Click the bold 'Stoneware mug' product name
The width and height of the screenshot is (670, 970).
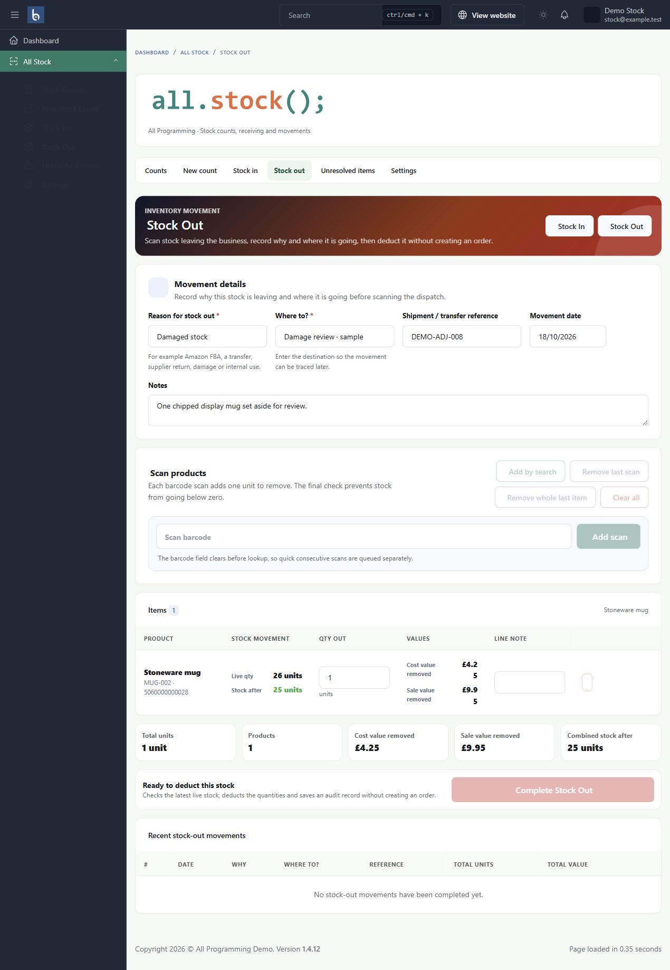172,673
